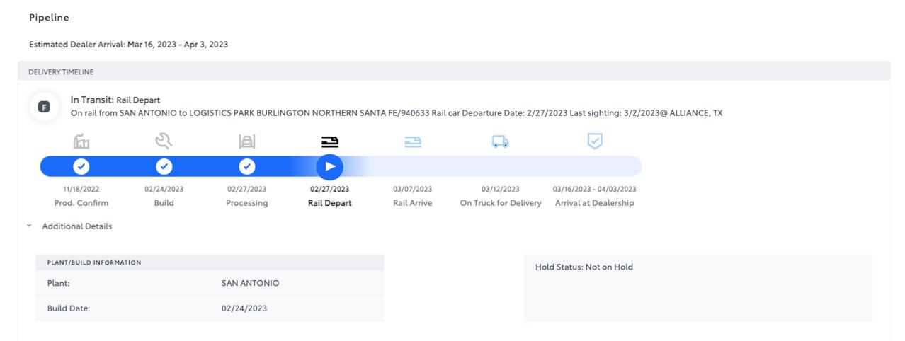Click the black train Rail Depart icon
The image size is (905, 341).
coord(329,141)
